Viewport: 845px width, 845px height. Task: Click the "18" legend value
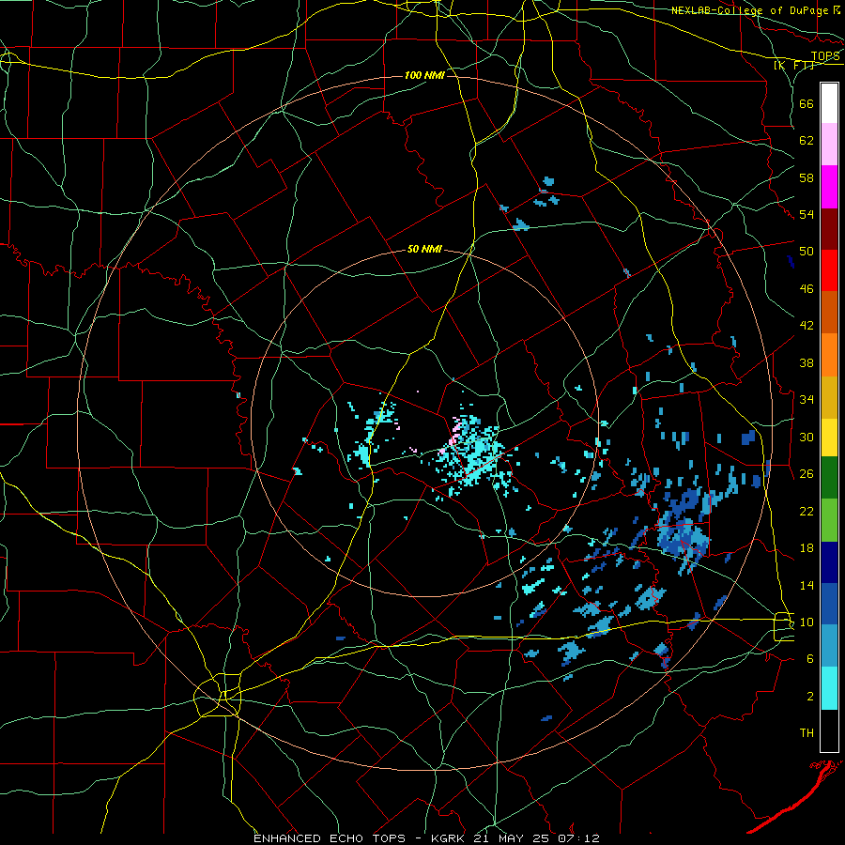tap(807, 548)
